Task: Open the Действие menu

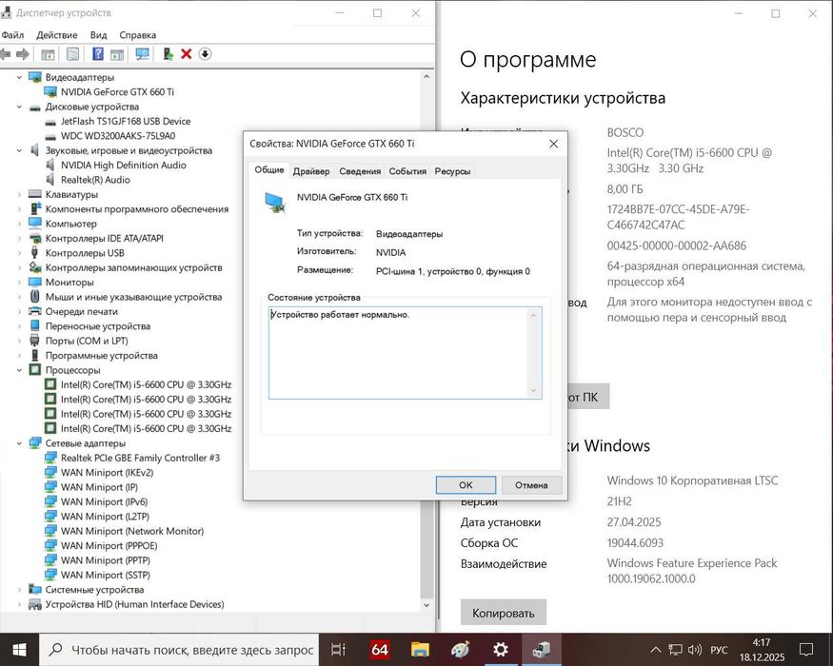Action: (57, 35)
